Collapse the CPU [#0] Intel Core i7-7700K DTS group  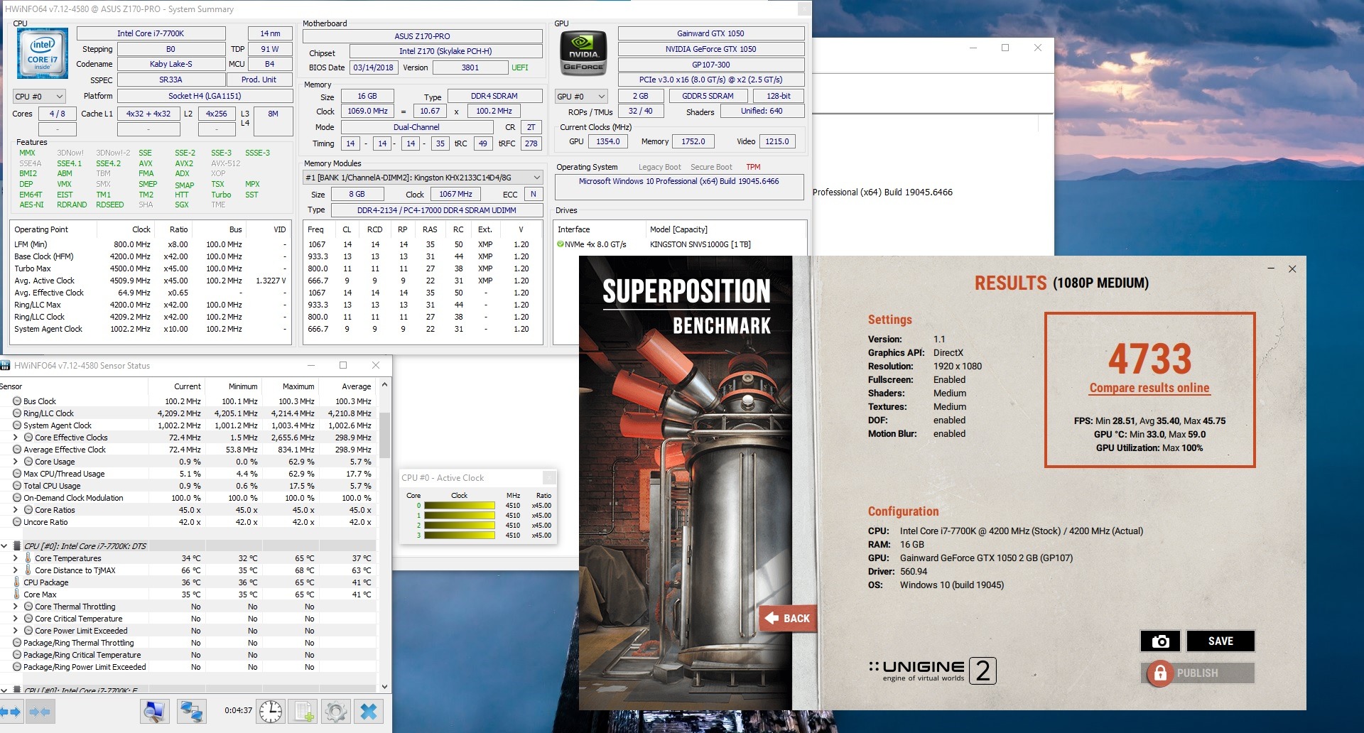click(4, 546)
